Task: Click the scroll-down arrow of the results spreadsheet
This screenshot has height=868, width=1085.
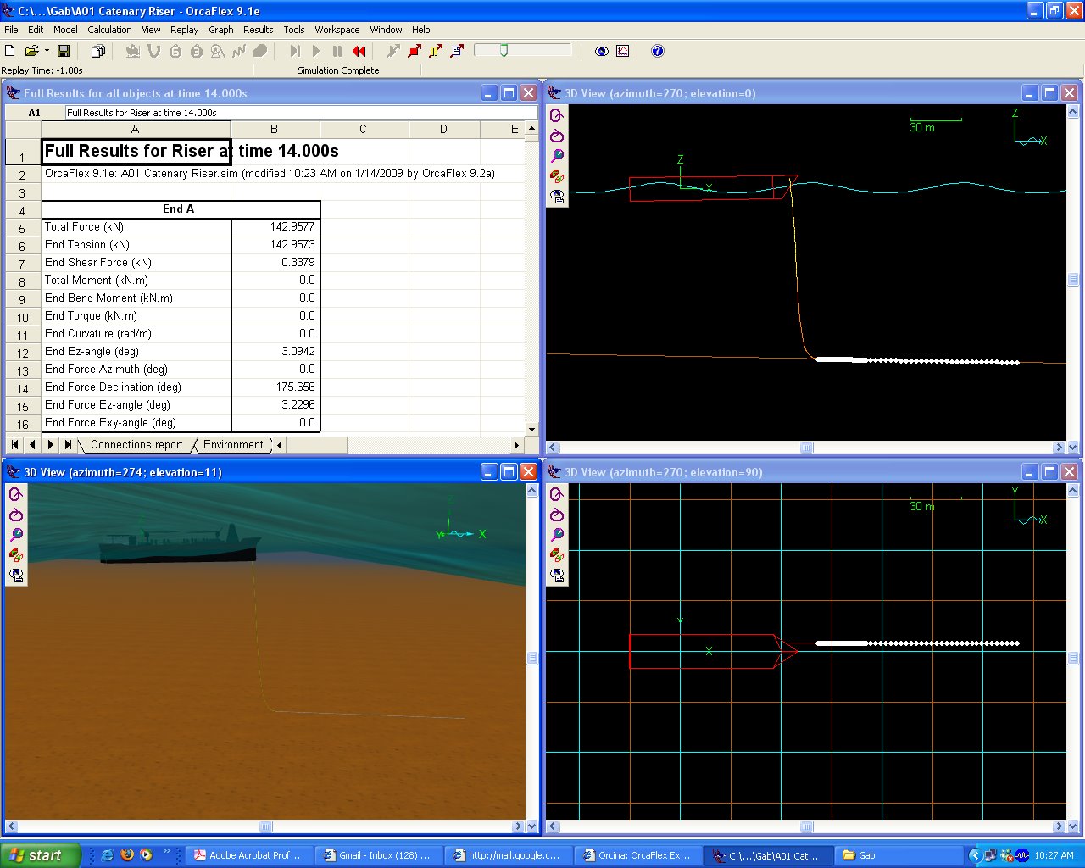Action: point(531,430)
